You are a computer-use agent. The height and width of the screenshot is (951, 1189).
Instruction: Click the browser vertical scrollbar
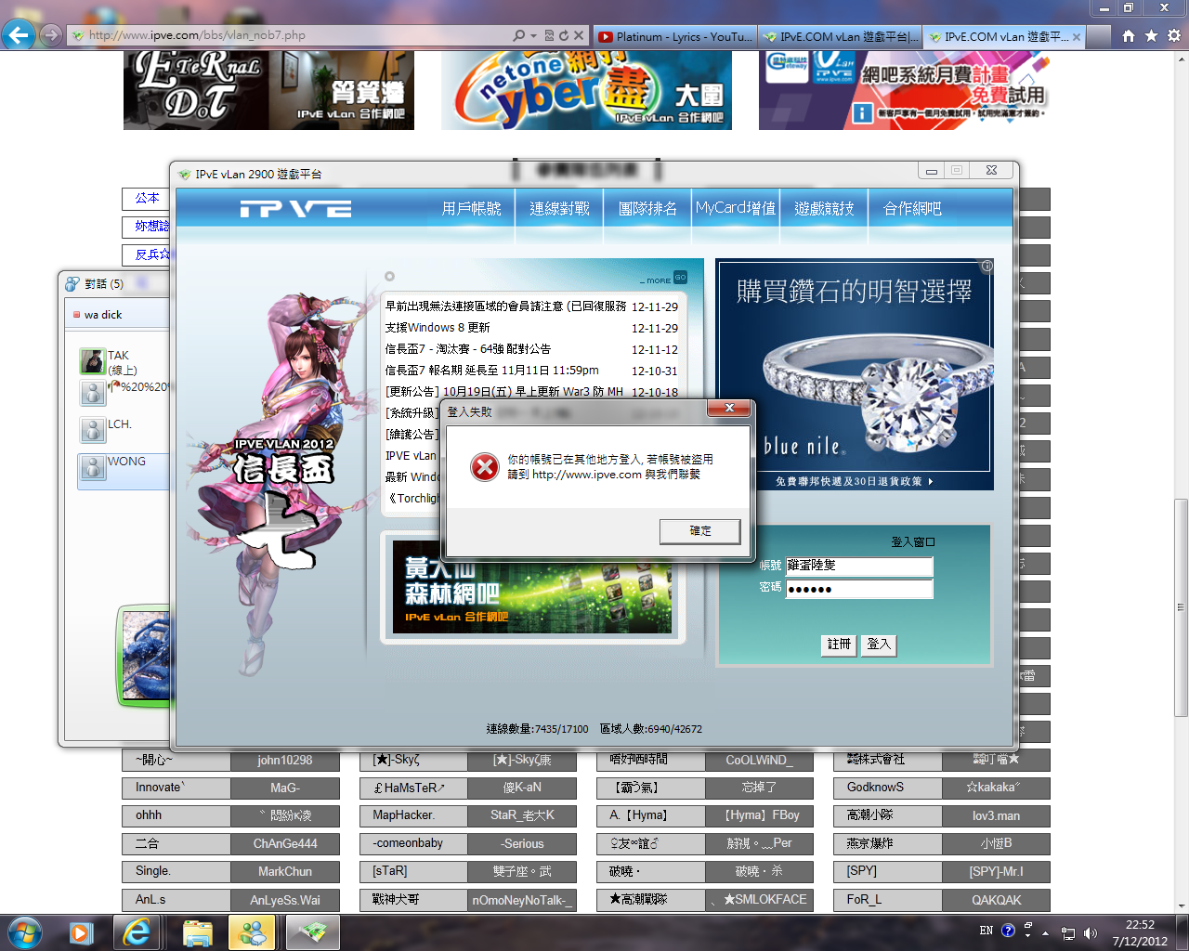click(1181, 608)
